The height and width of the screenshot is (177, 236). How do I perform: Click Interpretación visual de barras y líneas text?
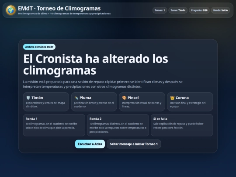tap(142, 104)
